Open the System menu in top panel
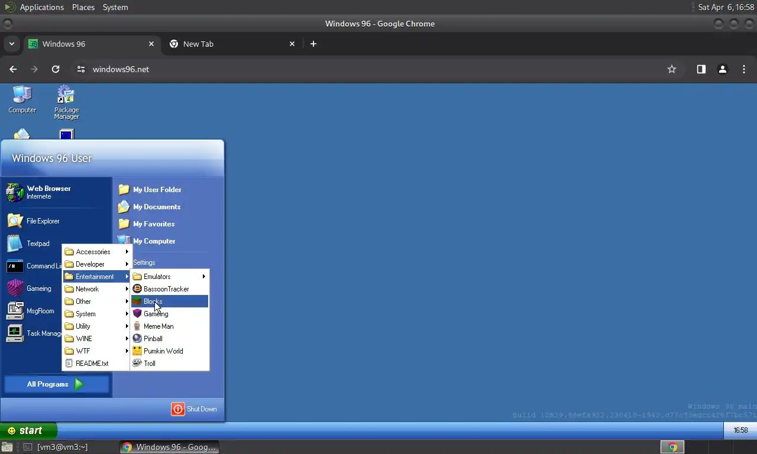 click(115, 7)
